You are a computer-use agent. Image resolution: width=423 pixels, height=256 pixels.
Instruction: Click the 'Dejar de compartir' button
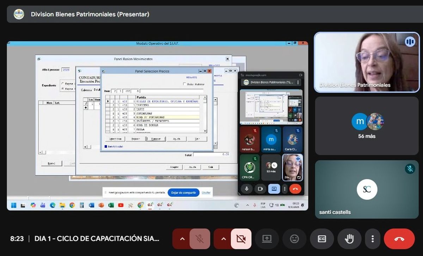(x=183, y=193)
